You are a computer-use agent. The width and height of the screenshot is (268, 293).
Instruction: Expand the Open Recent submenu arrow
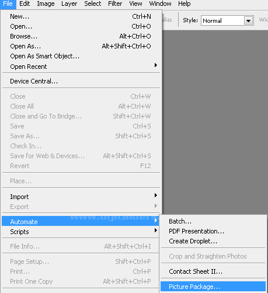[x=155, y=65]
